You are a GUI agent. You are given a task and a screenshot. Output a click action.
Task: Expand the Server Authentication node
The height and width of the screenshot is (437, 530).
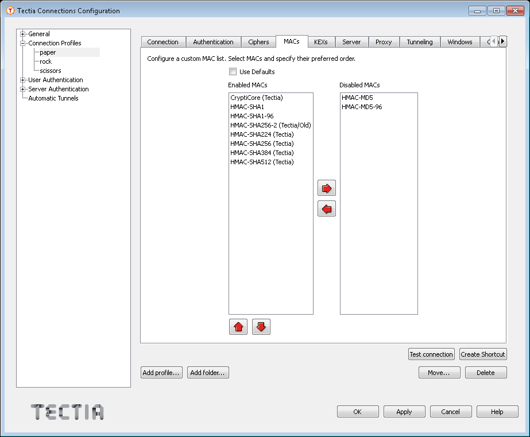[x=23, y=89]
